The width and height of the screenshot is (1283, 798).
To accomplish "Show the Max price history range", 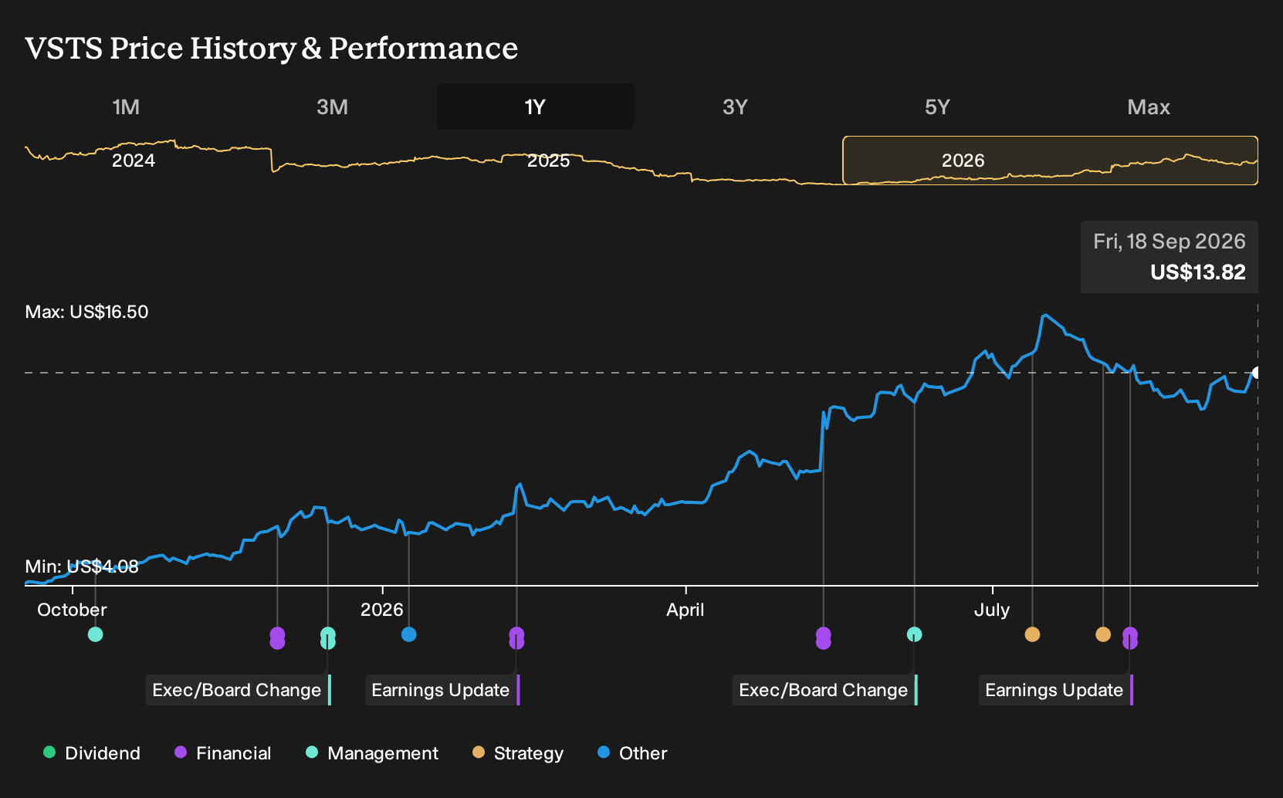I will 1149,107.
